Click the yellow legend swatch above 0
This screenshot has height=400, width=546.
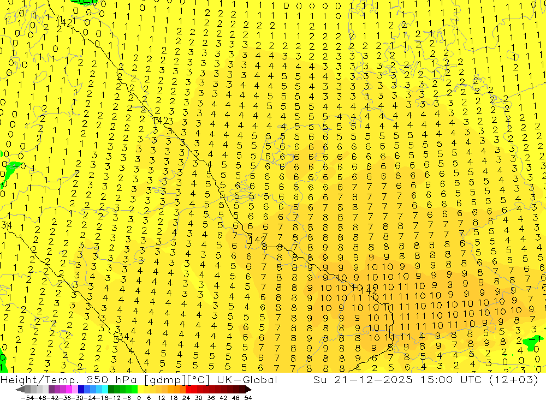click(140, 389)
